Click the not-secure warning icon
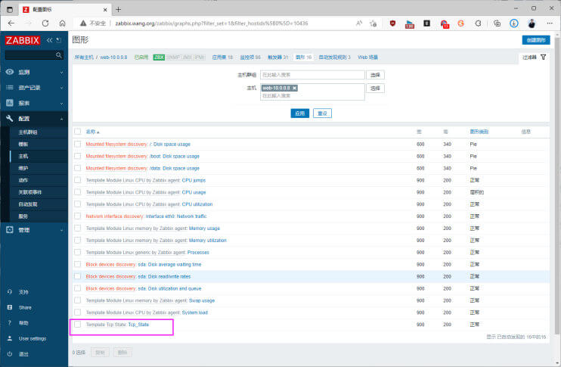Image resolution: width=561 pixels, height=367 pixels. coord(83,23)
